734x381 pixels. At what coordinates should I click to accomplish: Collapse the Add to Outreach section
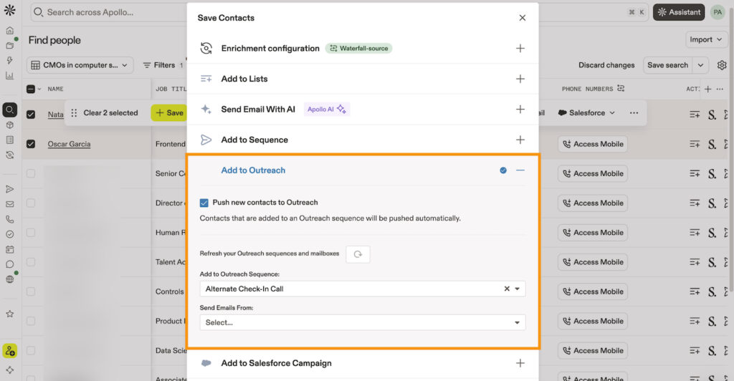point(520,170)
